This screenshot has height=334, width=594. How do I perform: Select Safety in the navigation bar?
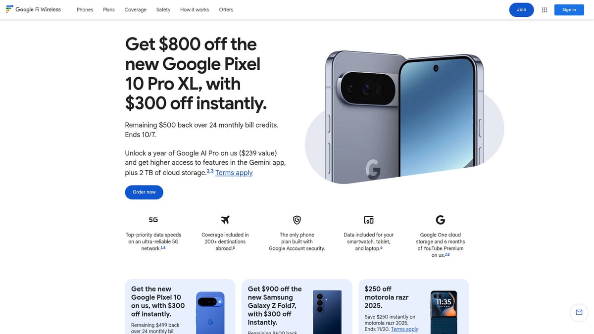[x=163, y=10]
